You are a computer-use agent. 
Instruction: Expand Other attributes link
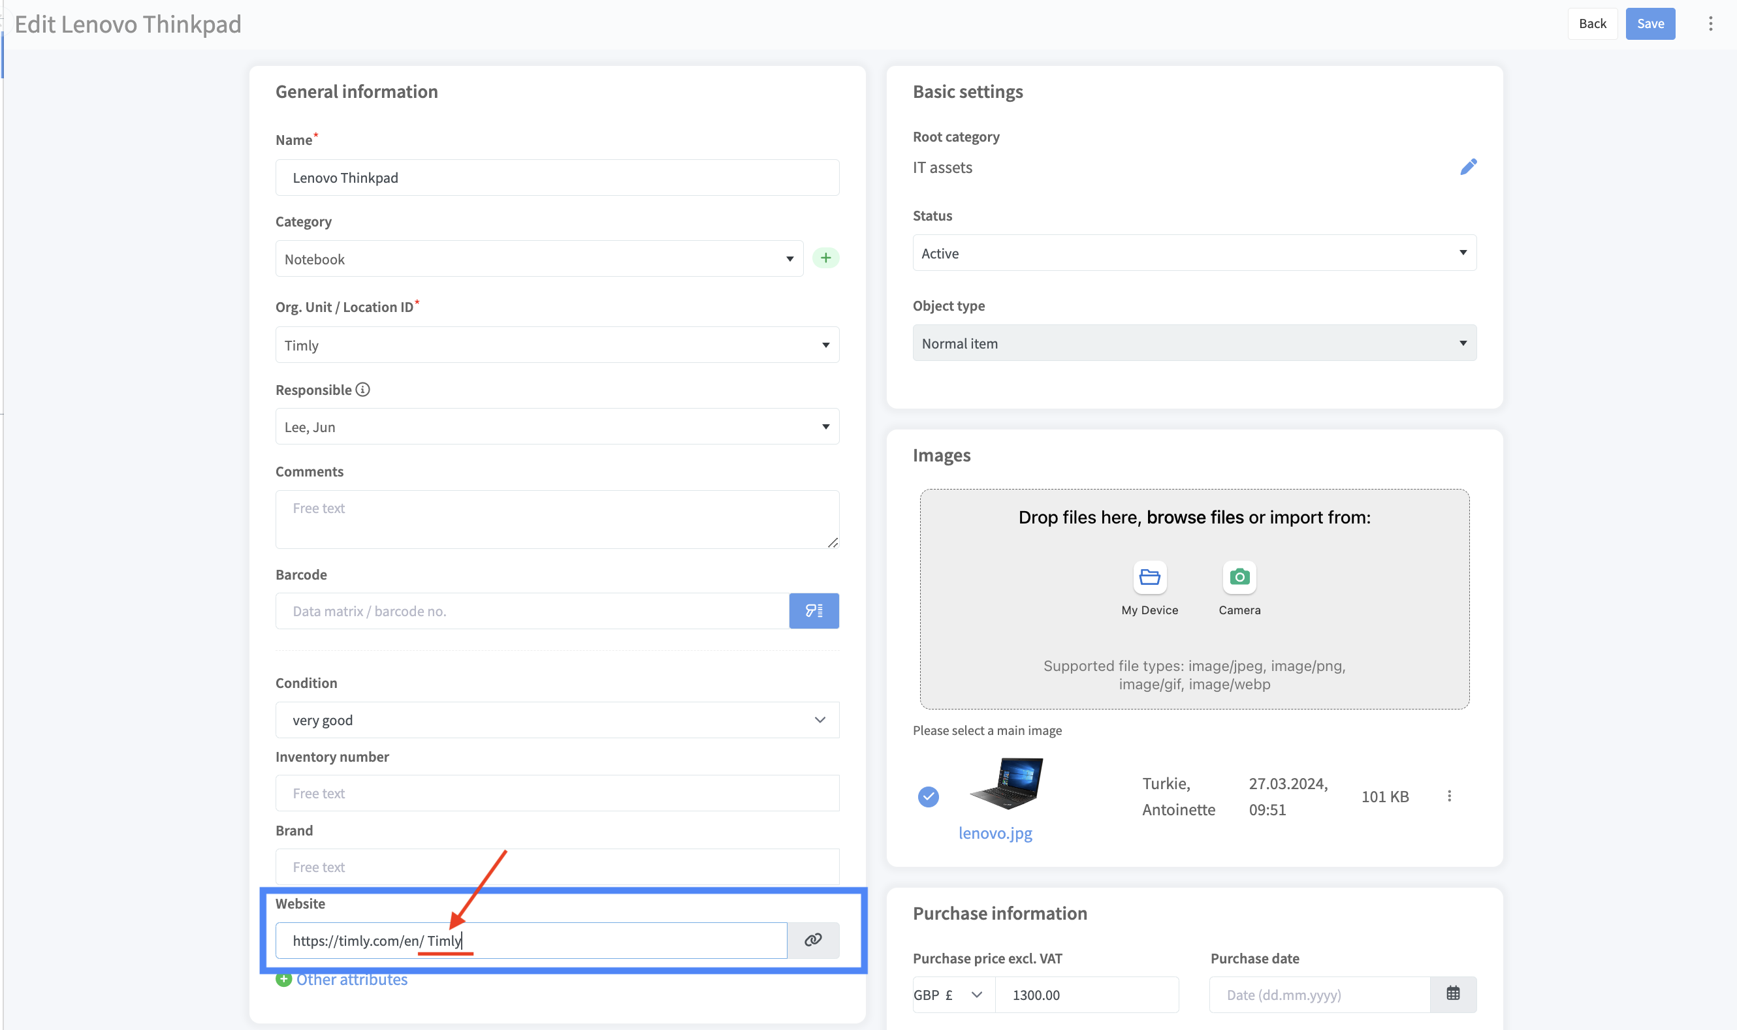click(x=351, y=979)
